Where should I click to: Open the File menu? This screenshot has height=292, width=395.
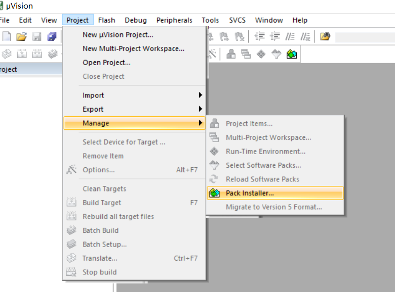pyautogui.click(x=5, y=20)
